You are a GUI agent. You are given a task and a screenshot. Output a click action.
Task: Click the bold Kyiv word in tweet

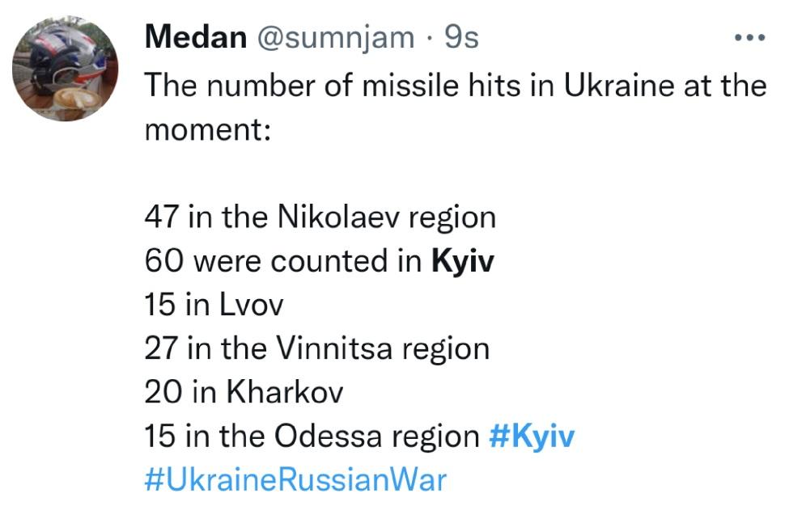pyautogui.click(x=463, y=262)
